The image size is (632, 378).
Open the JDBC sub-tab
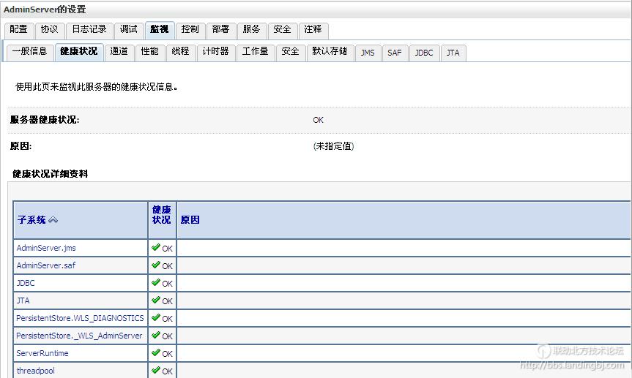coord(425,53)
